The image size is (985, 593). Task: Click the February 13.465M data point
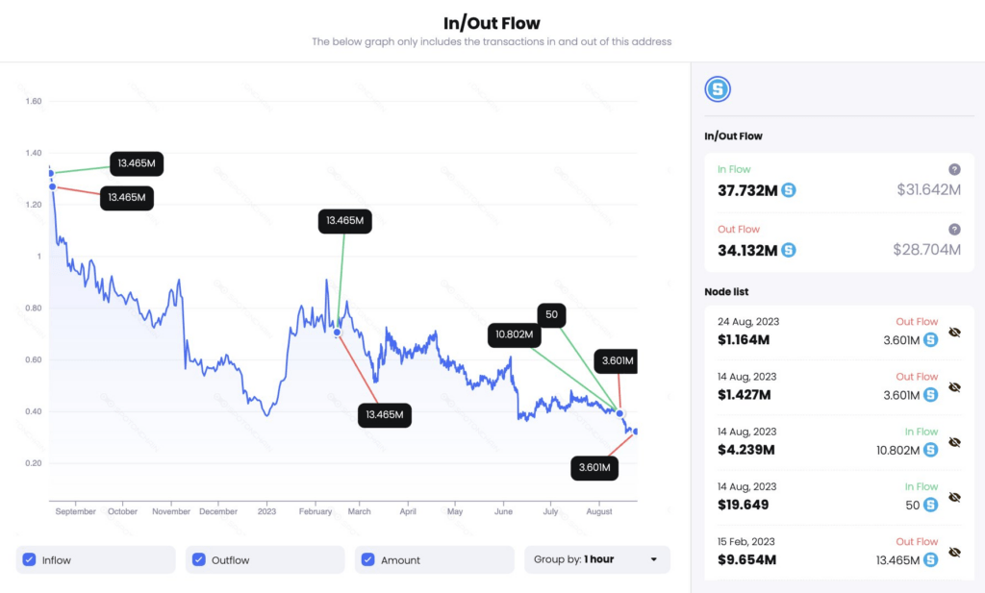pos(337,333)
